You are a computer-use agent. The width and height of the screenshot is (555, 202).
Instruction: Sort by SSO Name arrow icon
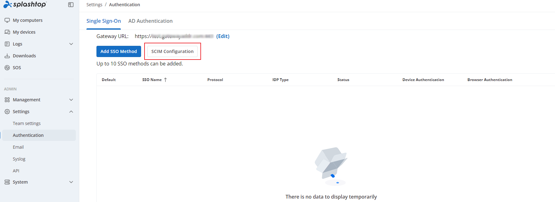165,80
